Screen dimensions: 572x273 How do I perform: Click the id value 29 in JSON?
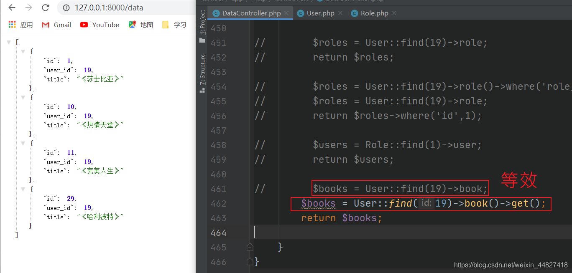[71, 199]
